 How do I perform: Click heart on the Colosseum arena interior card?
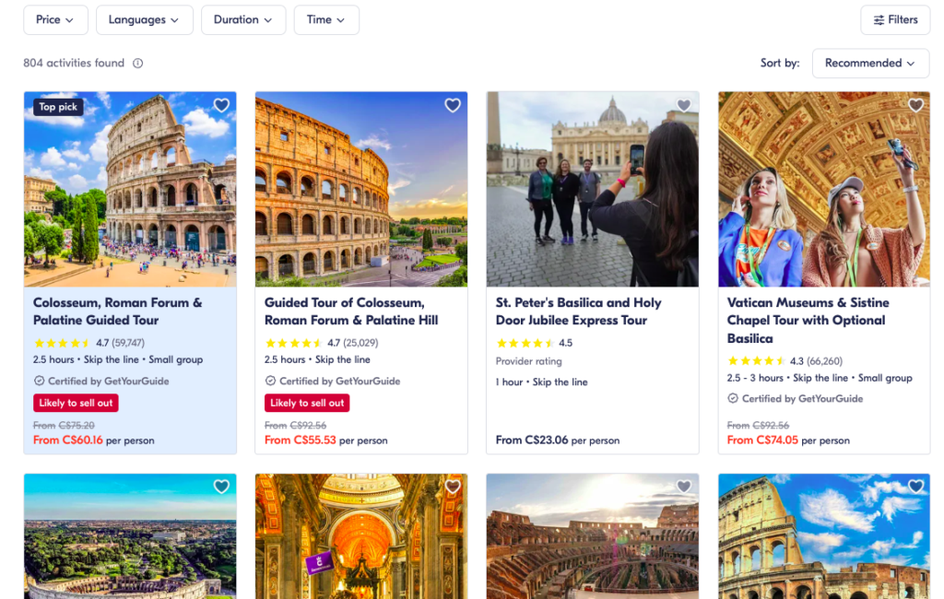click(x=684, y=487)
